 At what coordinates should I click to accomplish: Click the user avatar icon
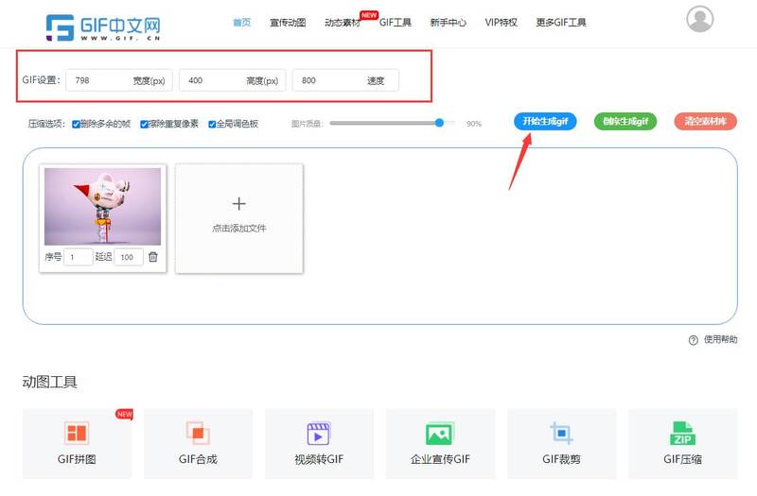click(x=700, y=20)
